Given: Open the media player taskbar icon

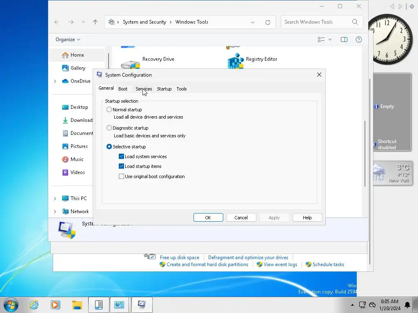Looking at the screenshot, I should pyautogui.click(x=56, y=305).
